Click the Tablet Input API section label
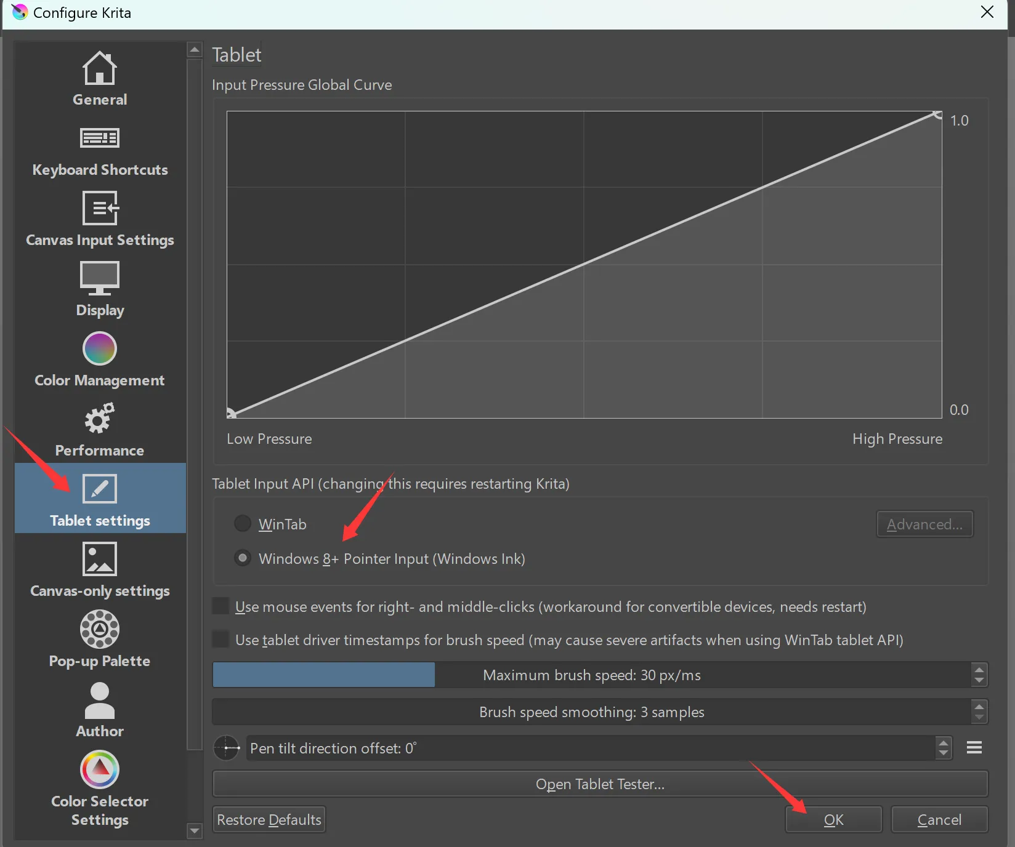1015x847 pixels. tap(390, 484)
